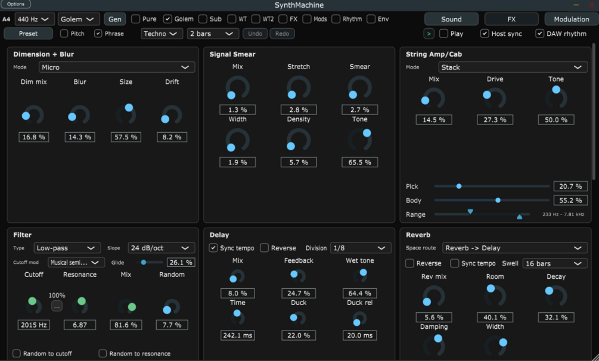Open the 440 Hz tuning dropdown
Viewport: 599px width, 361px height.
point(35,19)
